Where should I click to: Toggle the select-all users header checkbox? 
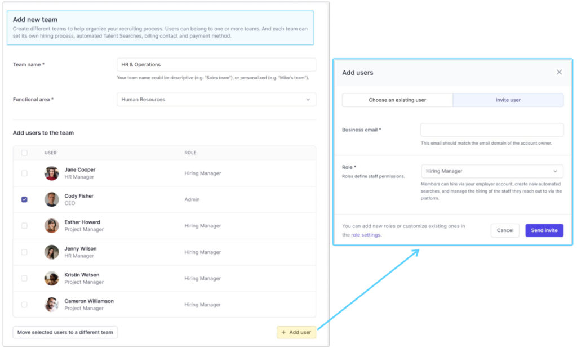pos(24,153)
